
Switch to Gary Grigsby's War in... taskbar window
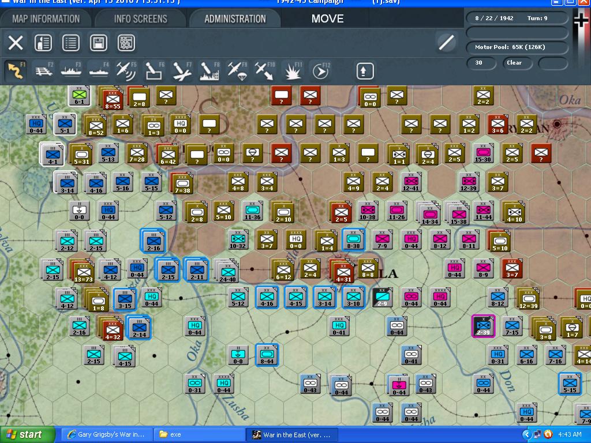click(x=107, y=435)
